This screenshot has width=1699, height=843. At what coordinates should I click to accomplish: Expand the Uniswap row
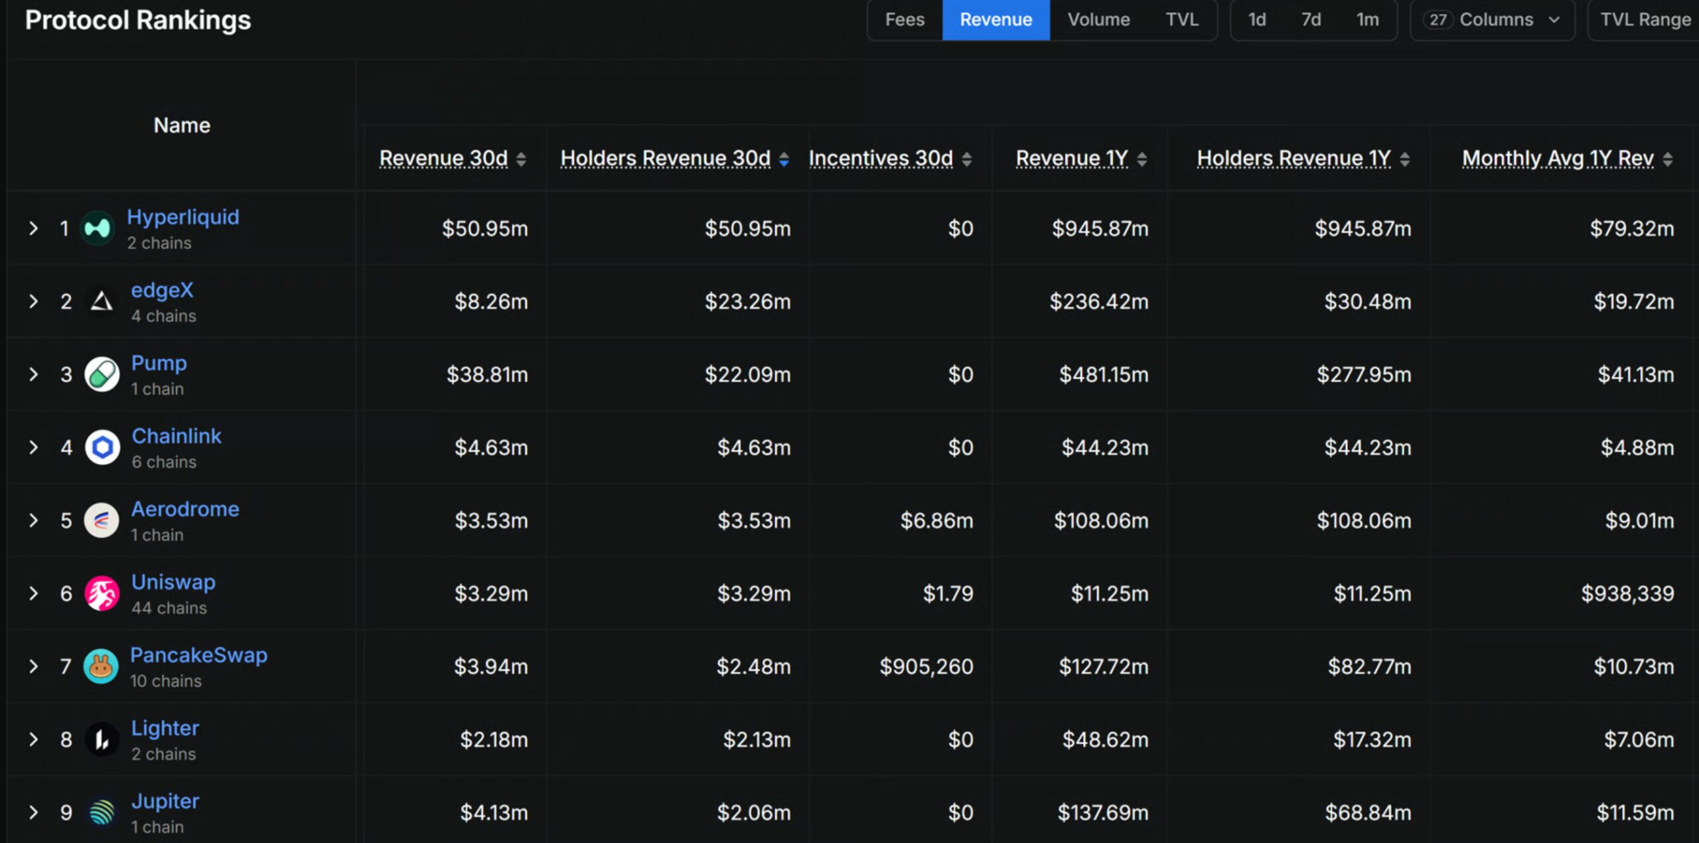33,593
